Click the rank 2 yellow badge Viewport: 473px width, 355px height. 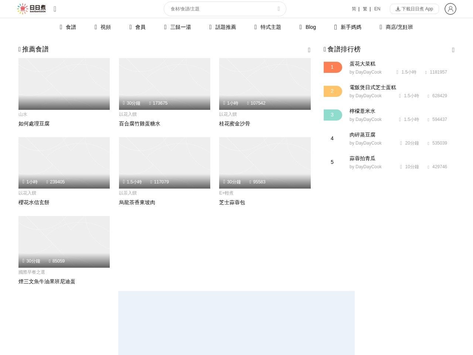[333, 91]
